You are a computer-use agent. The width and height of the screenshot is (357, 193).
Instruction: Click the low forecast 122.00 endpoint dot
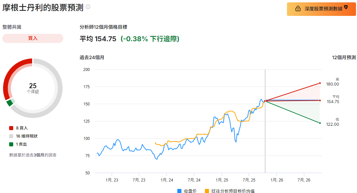coord(320,123)
